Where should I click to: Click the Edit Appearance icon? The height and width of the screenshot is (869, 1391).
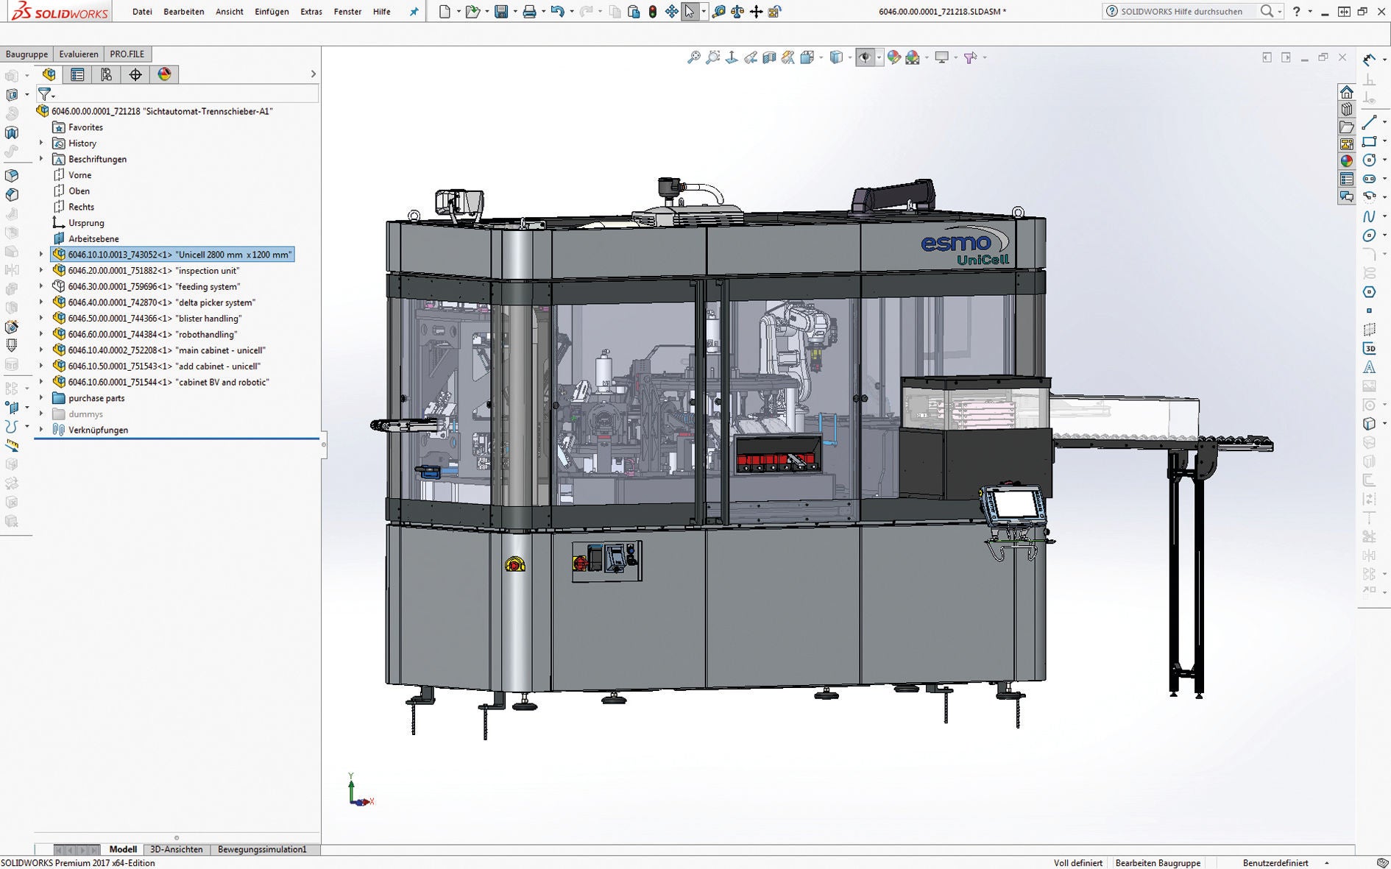[894, 57]
